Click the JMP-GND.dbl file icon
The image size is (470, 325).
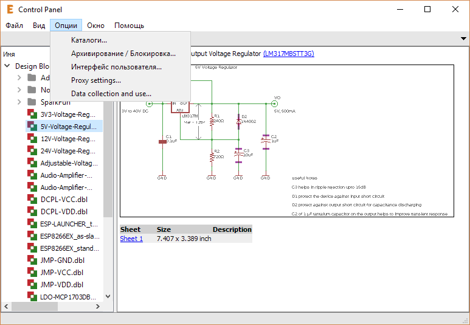point(32,260)
